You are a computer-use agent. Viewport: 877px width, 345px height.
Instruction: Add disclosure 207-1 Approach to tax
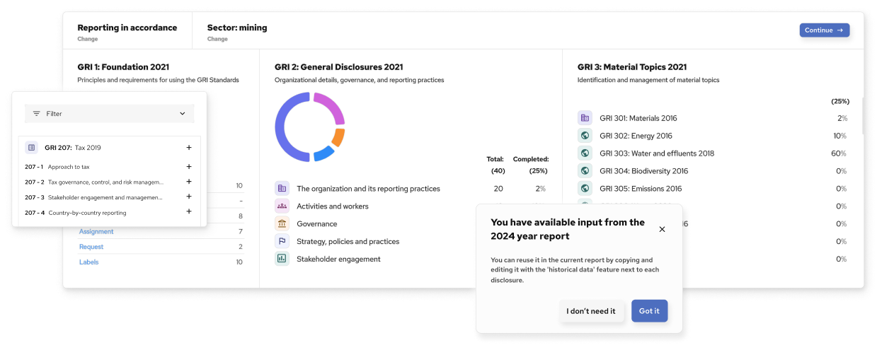[x=189, y=167]
